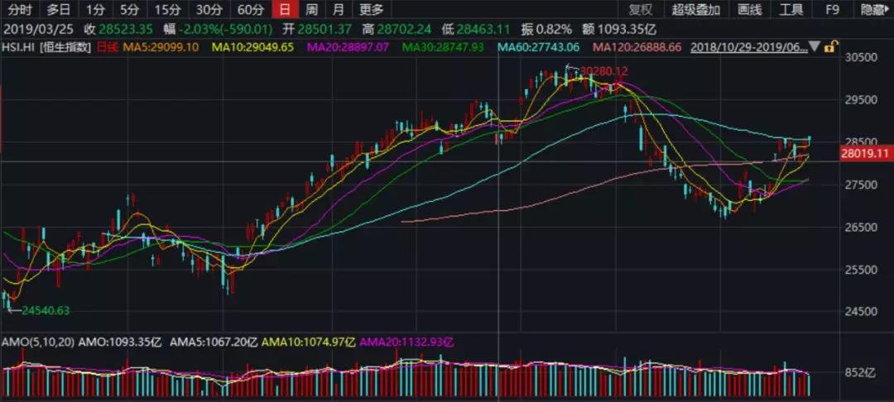Viewport: 894px width, 402px height.
Task: Select the 多日 multi-day tab
Action: [59, 9]
